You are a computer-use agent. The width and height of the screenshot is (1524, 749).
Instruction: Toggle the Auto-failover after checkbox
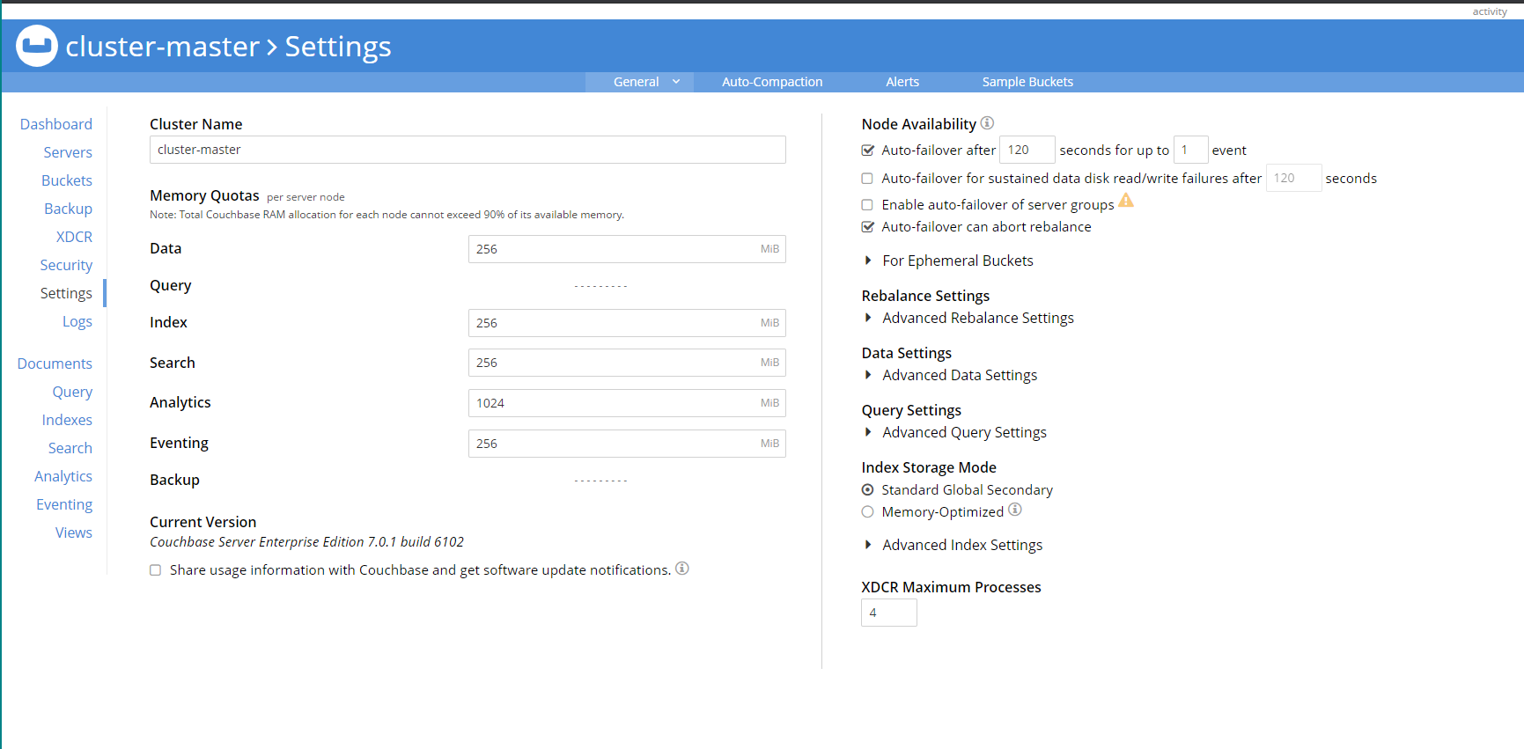click(867, 151)
